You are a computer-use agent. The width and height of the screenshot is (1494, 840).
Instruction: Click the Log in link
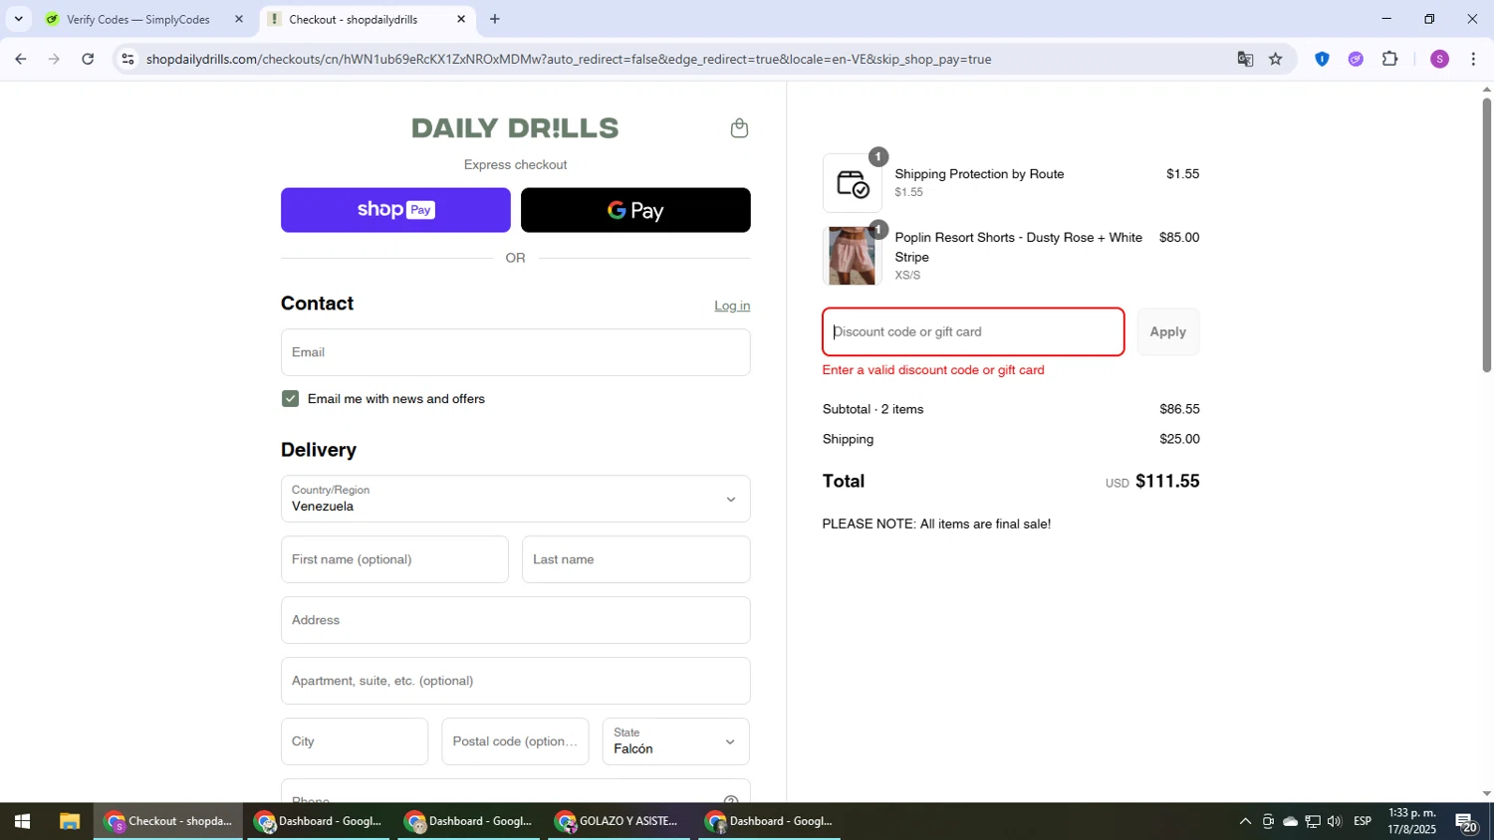732,306
